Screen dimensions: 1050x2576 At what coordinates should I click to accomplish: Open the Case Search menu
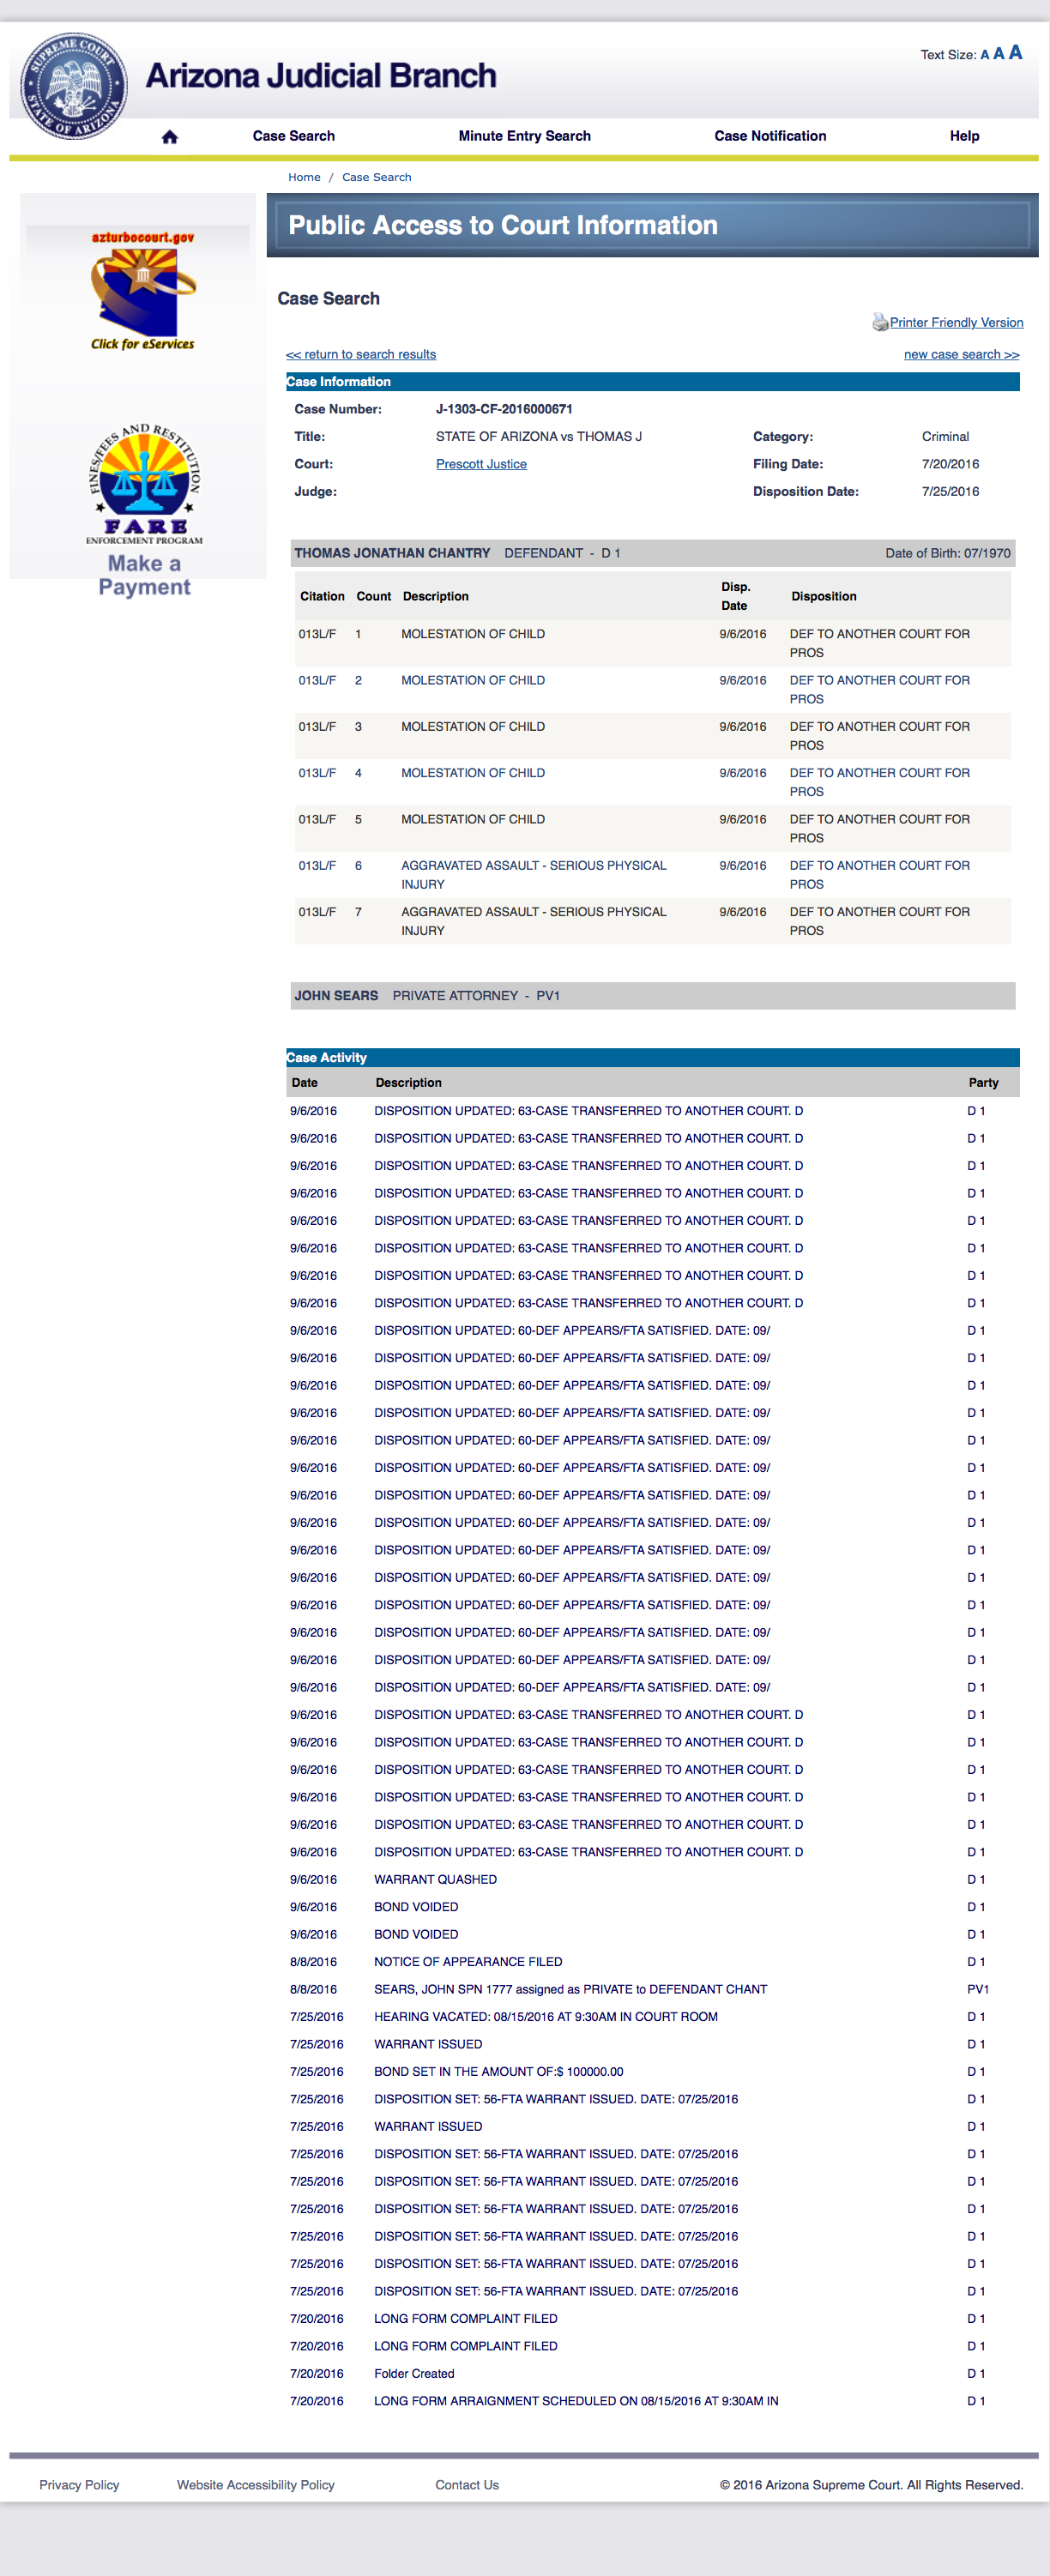pyautogui.click(x=293, y=136)
